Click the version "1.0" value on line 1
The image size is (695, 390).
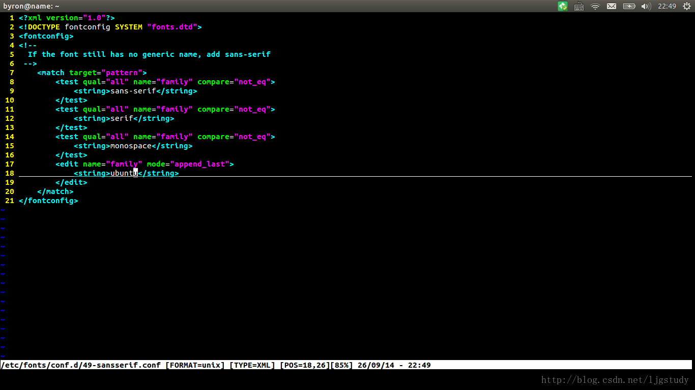(94, 18)
